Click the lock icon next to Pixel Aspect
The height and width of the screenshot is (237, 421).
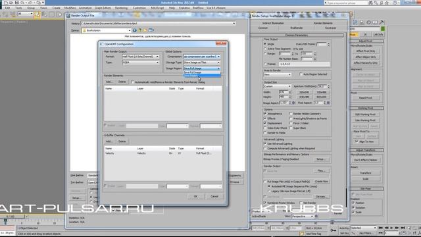[x=328, y=103]
